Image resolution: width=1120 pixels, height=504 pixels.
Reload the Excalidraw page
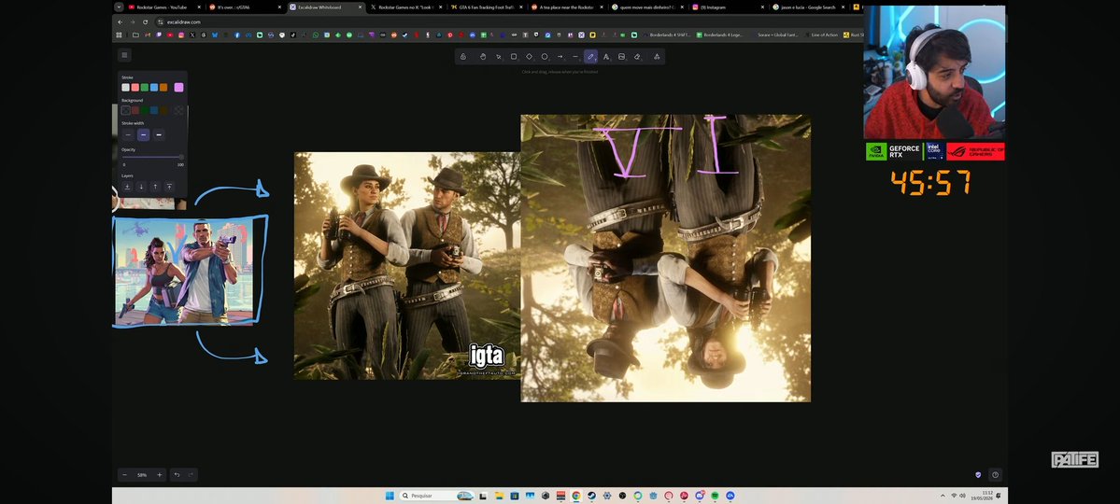pyautogui.click(x=145, y=22)
